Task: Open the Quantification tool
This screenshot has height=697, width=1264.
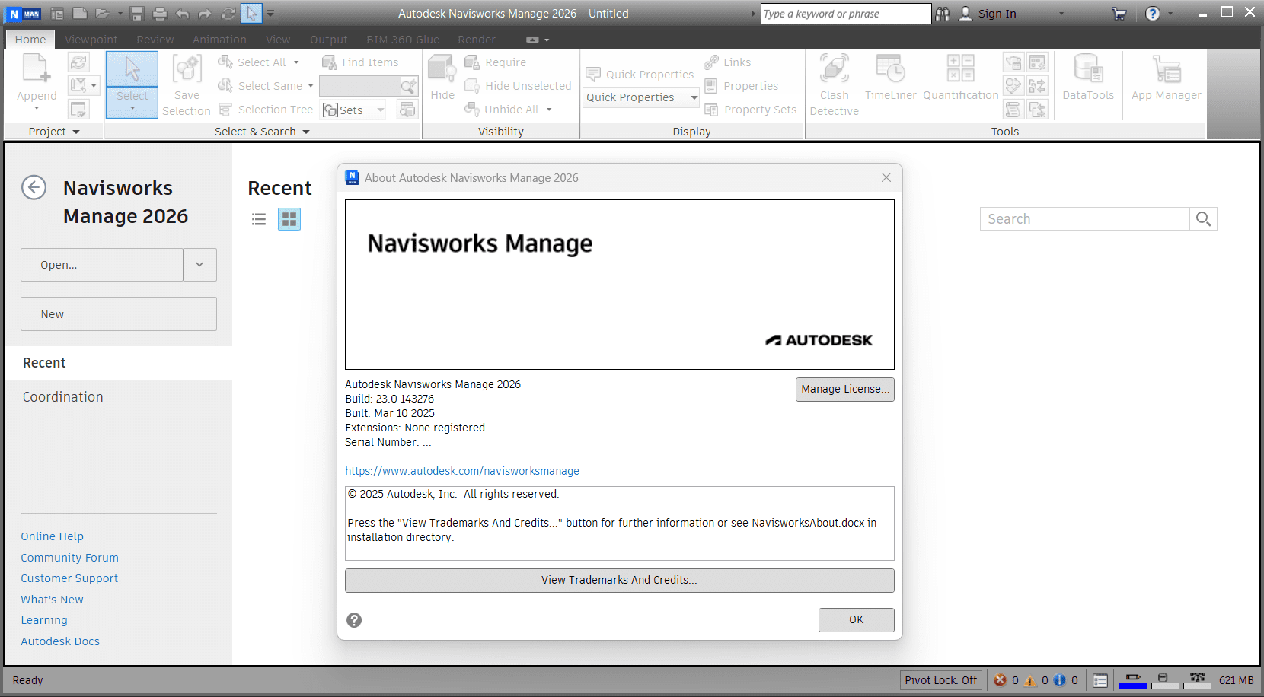Action: click(961, 77)
